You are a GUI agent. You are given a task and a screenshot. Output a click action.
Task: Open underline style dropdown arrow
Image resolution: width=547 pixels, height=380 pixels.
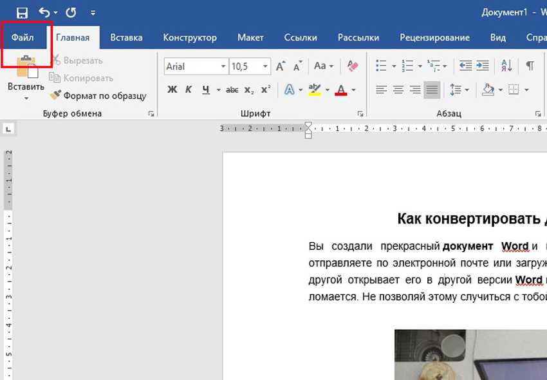pos(218,90)
